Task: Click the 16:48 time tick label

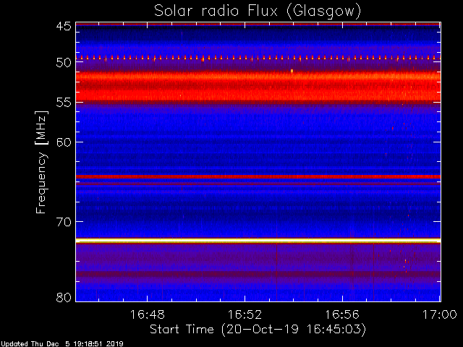Action: point(147,314)
